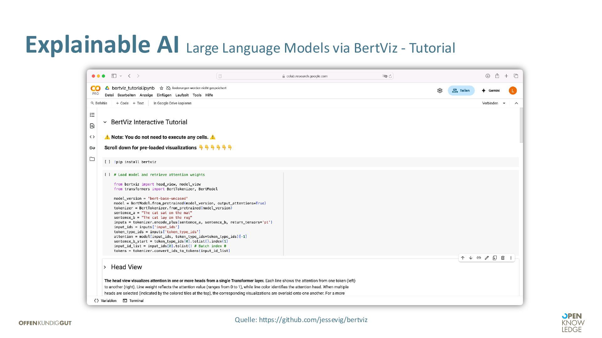This screenshot has width=602, height=338.
Task: Run the load model code cell
Action: (x=108, y=175)
